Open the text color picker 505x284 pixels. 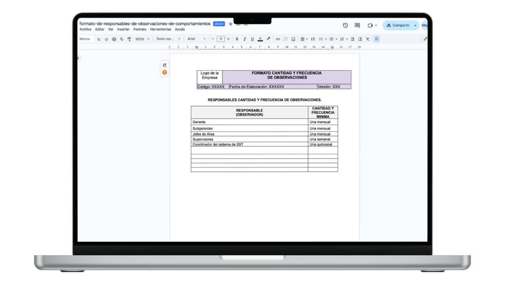[x=260, y=39]
